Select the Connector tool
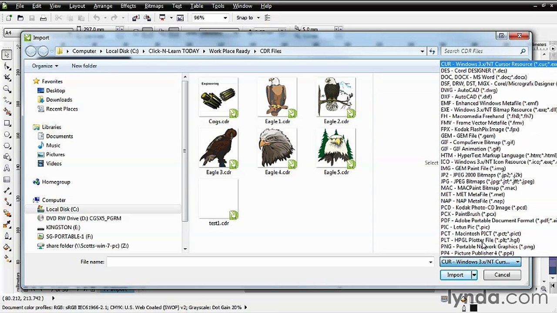The width and height of the screenshot is (557, 313). coord(7,202)
